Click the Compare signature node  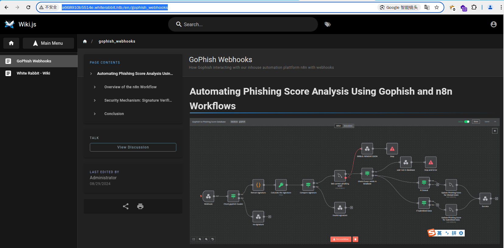[x=308, y=185]
